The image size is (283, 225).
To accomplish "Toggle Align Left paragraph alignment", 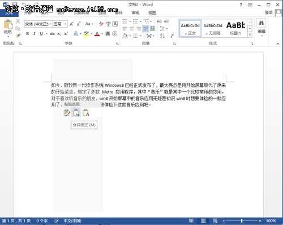I will 125,29.
